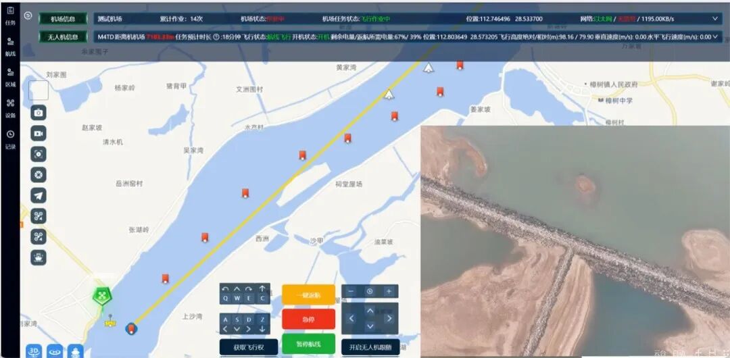Image resolution: width=730 pixels, height=358 pixels.
Task: Click the gimbal up arrow control
Action: pos(370,310)
